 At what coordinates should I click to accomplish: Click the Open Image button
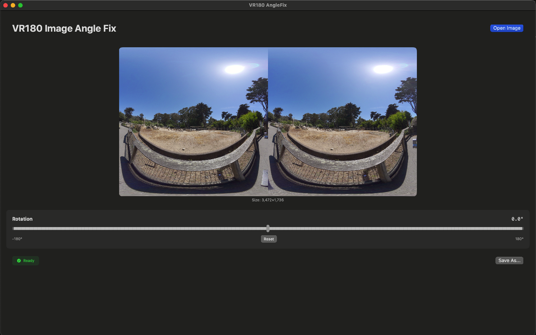(x=507, y=28)
